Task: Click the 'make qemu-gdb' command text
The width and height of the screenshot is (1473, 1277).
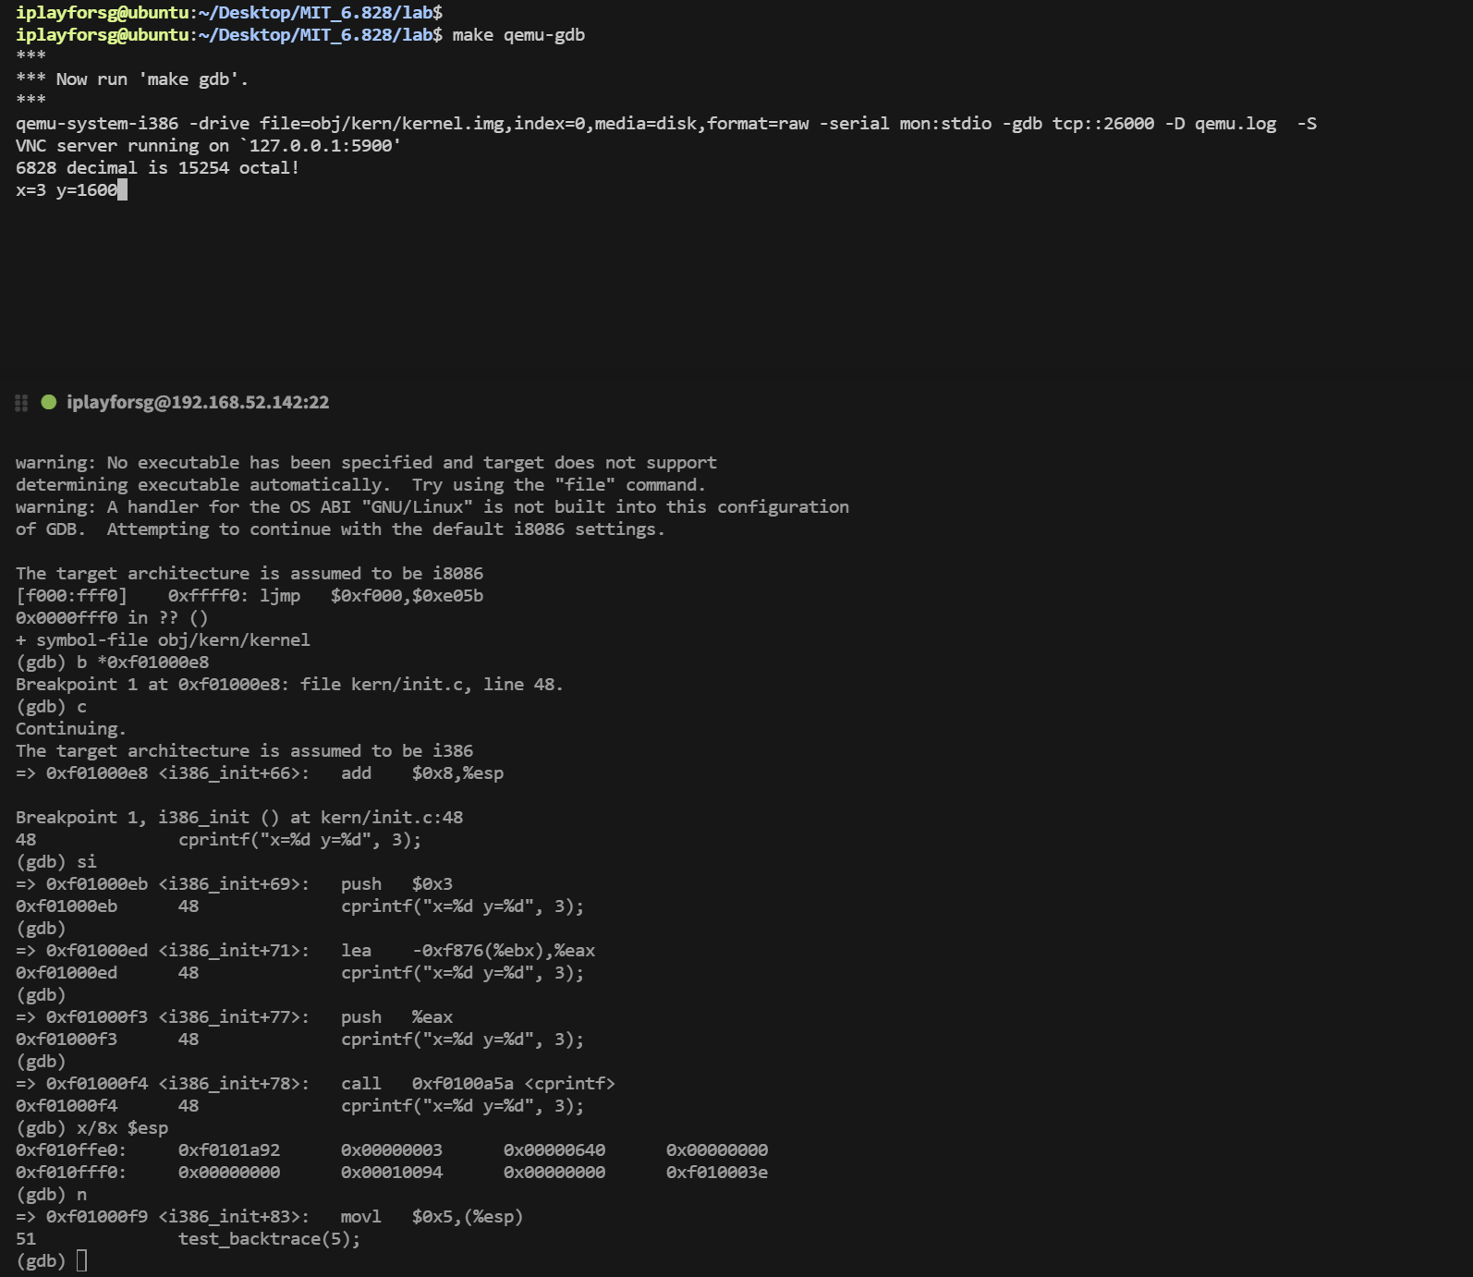Action: (x=517, y=35)
